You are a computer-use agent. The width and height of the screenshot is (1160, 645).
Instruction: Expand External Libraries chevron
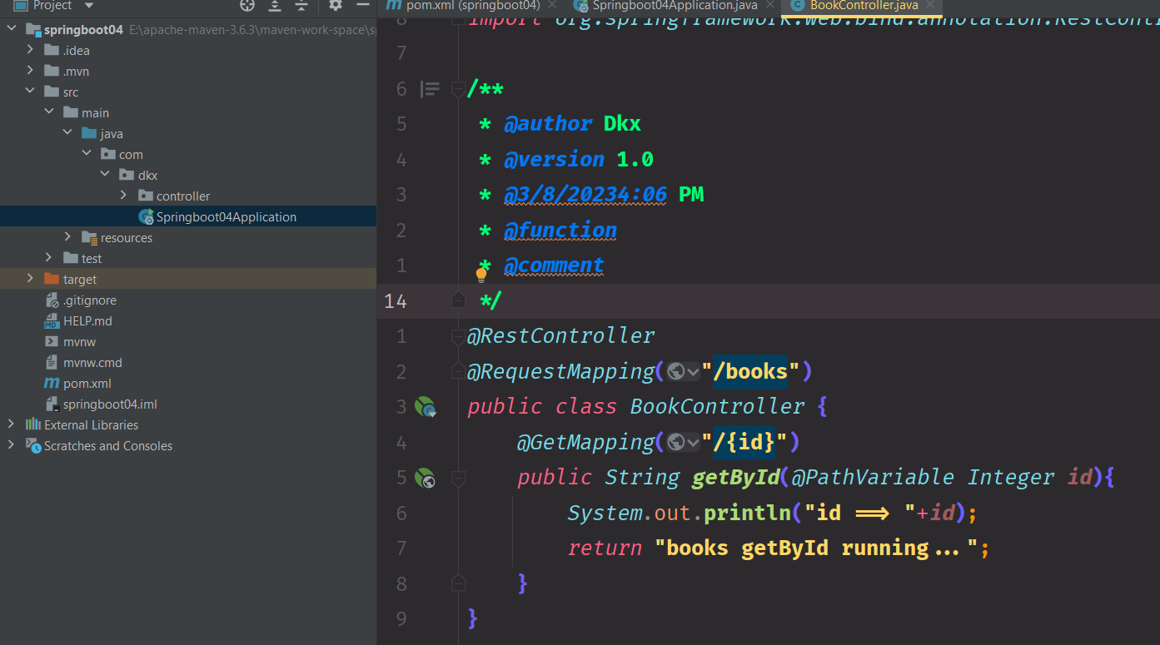(x=12, y=425)
